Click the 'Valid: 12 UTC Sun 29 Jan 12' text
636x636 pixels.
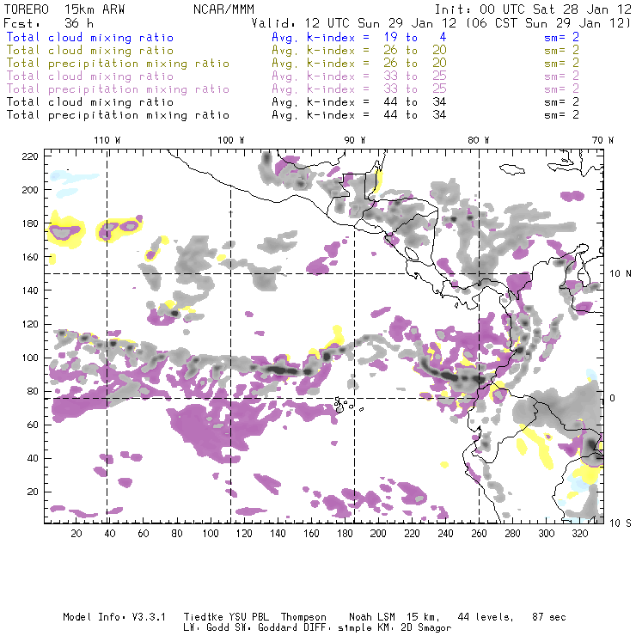(354, 22)
